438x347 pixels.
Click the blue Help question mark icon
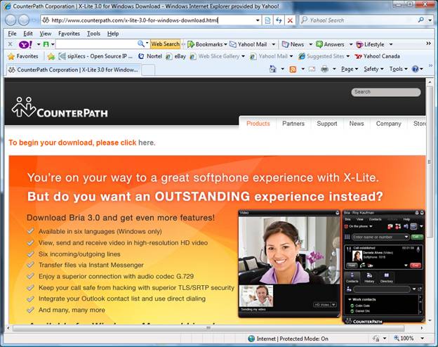point(416,69)
